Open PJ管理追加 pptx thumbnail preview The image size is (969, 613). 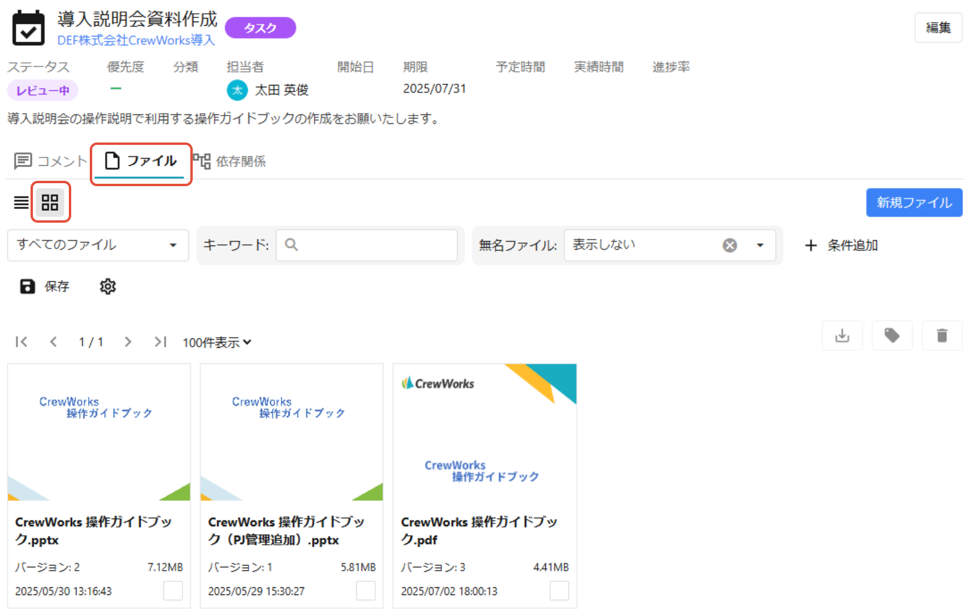[291, 432]
